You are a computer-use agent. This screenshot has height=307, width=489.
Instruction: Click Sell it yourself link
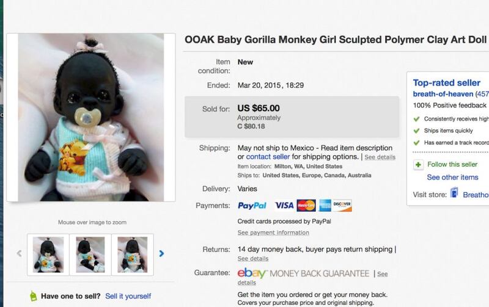coord(128,296)
